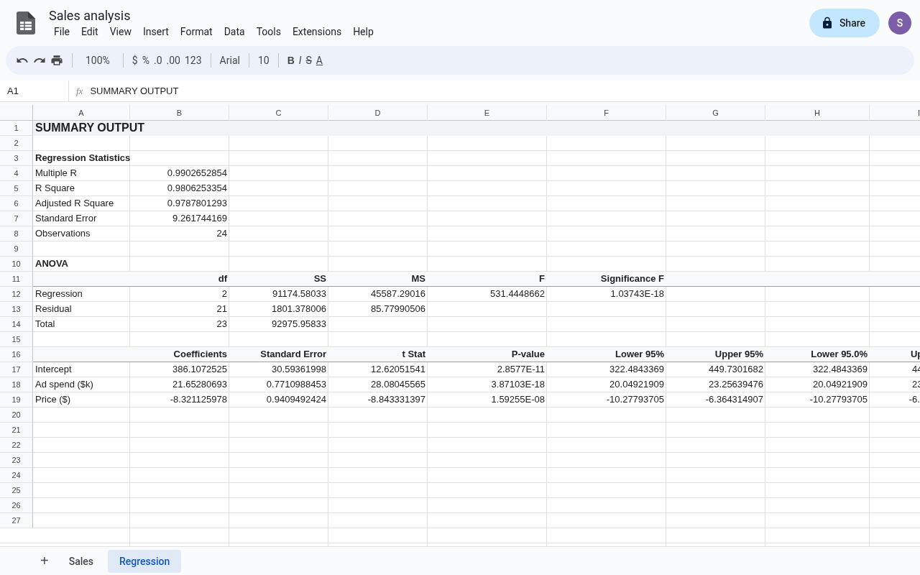This screenshot has width=920, height=575.
Task: Add a new sheet with plus icon
Action: [45, 561]
